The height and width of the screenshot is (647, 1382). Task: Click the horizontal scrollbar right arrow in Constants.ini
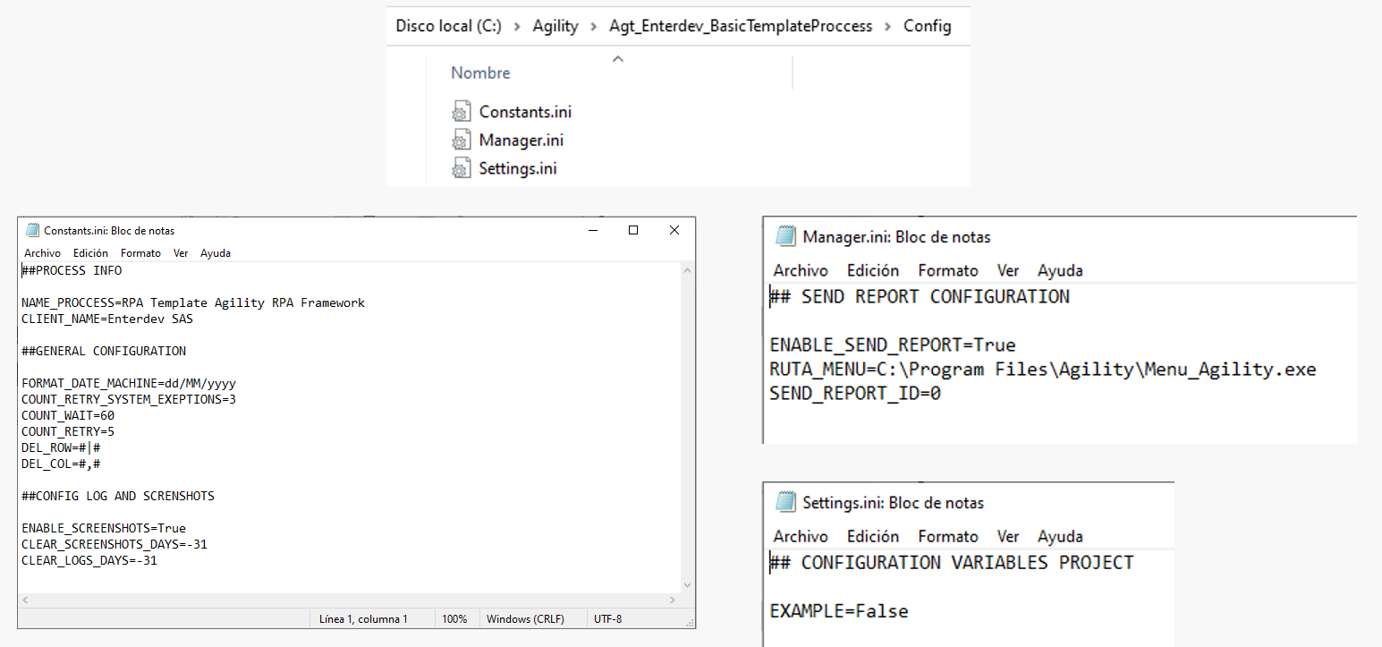[x=672, y=600]
